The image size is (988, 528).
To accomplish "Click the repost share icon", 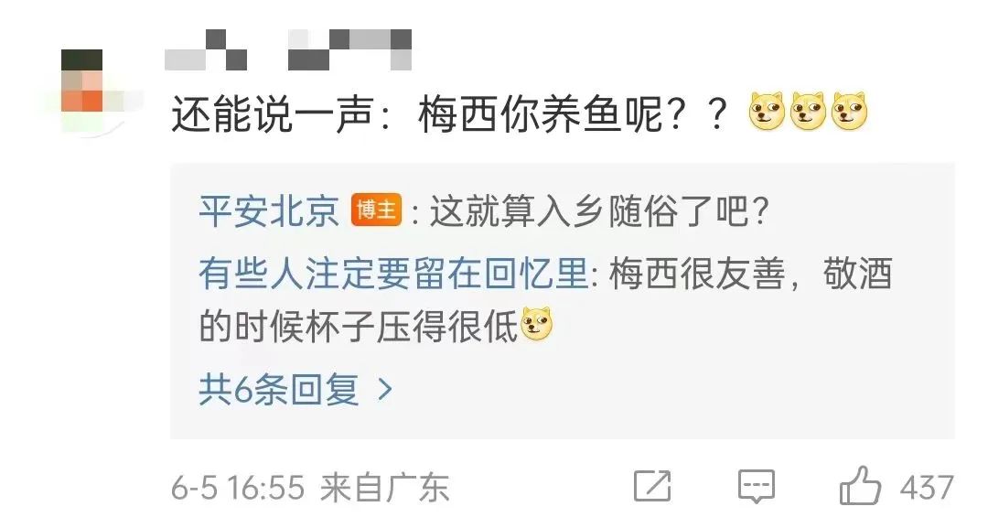I will tap(652, 486).
